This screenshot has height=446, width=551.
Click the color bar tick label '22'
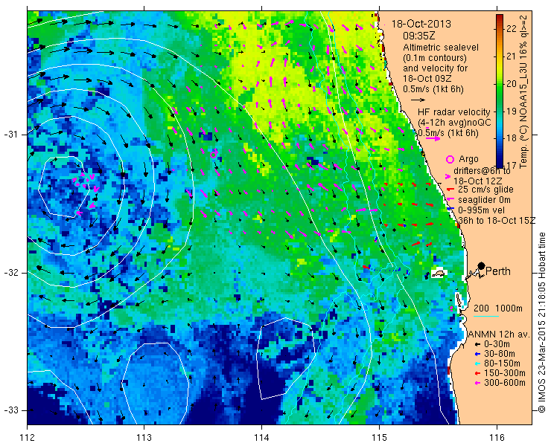(x=511, y=29)
